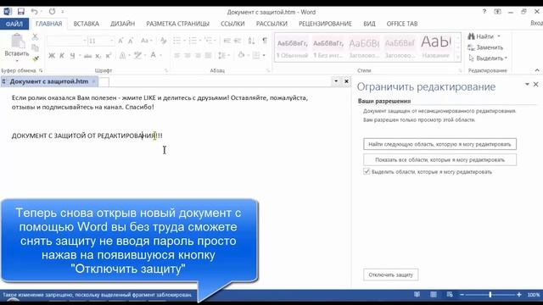This screenshot has width=543, height=305.
Task: Open the change case Aa dropdown
Action: (x=147, y=41)
